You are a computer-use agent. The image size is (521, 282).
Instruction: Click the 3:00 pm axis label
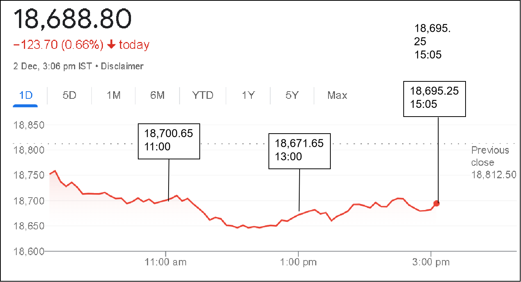tap(431, 262)
